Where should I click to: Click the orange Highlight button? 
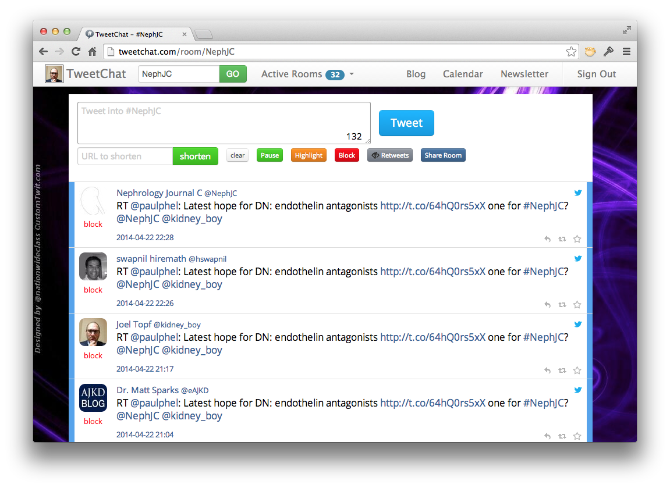pos(309,155)
